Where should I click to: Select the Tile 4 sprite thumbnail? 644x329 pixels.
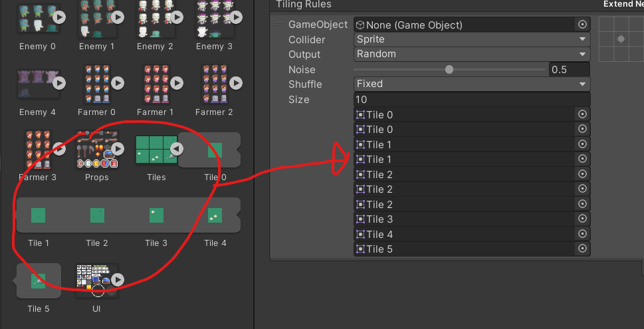(215, 215)
